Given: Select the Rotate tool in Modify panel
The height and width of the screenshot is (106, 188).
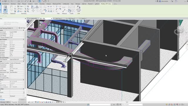Looking at the screenshot, I should tap(41, 11).
